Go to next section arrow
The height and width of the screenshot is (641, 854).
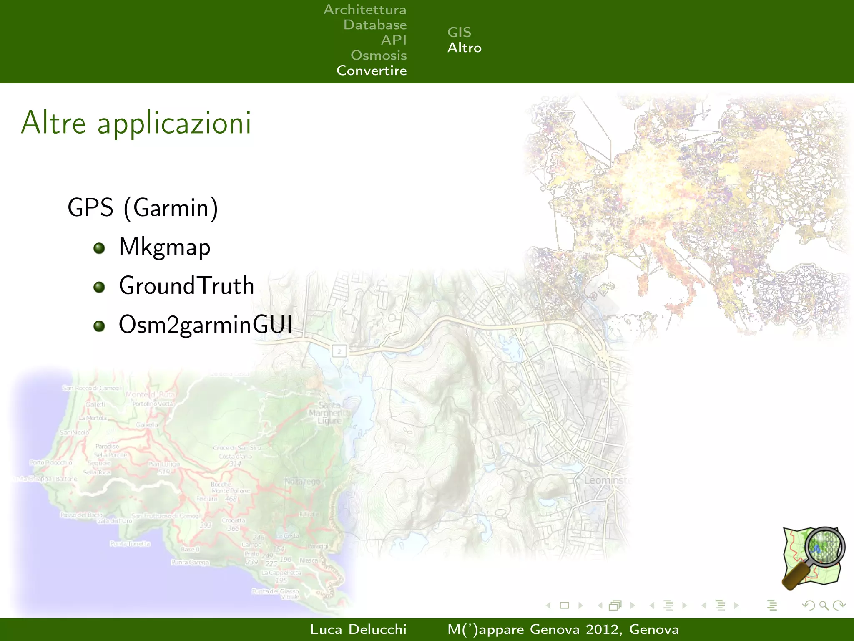[x=736, y=606]
